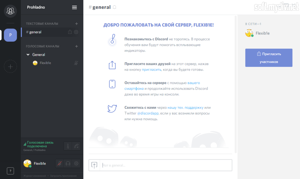The image size is (300, 179).
Task: Click the tutorial indicator icon
Action: point(112,40)
